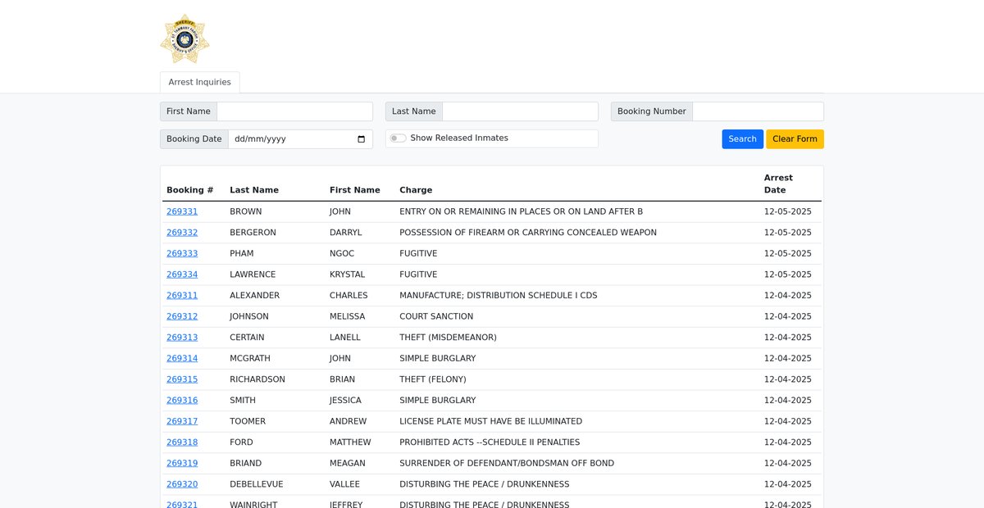Click charge ENTRY ON OR REMAINING IN PLACES
Image resolution: width=984 pixels, height=508 pixels.
click(x=521, y=211)
